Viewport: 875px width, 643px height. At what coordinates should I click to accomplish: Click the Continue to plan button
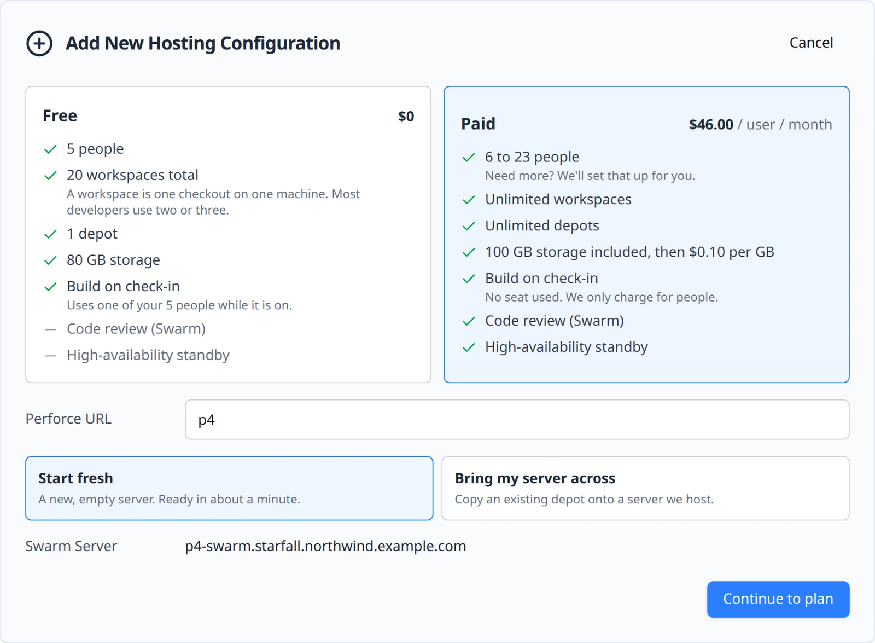(778, 599)
